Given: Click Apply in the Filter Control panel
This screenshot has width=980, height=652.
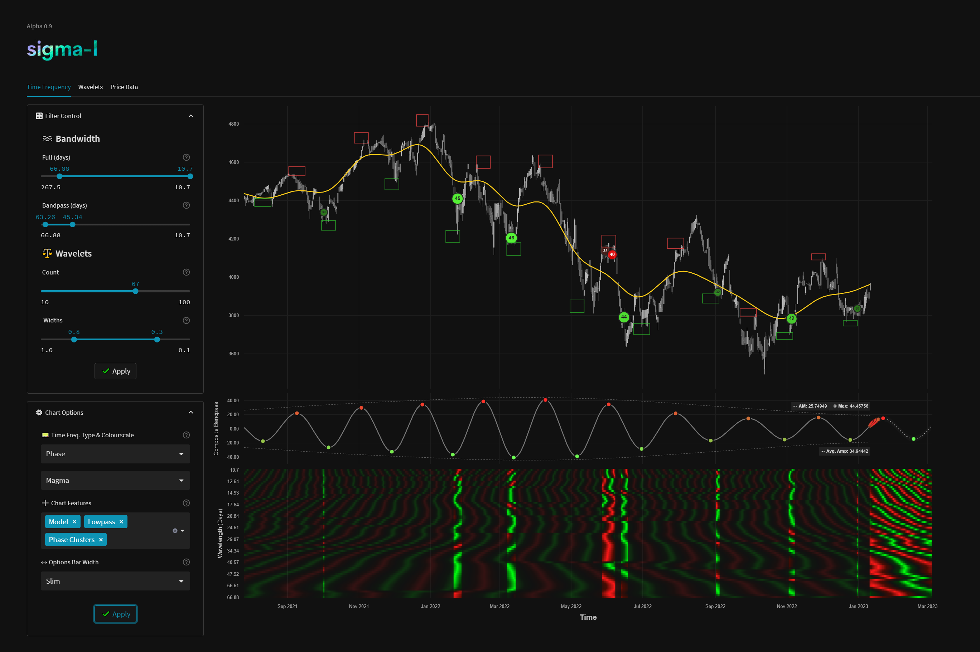Looking at the screenshot, I should 115,371.
